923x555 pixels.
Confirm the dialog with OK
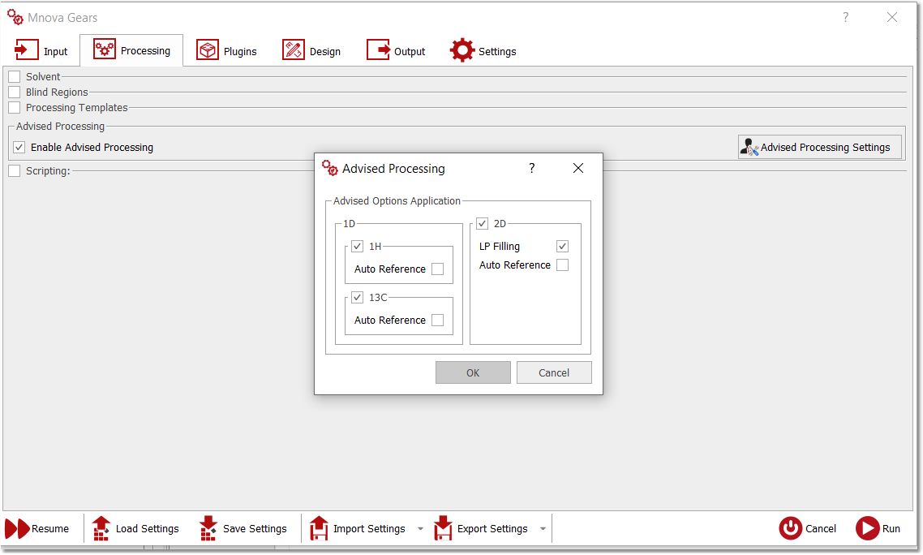tap(473, 373)
